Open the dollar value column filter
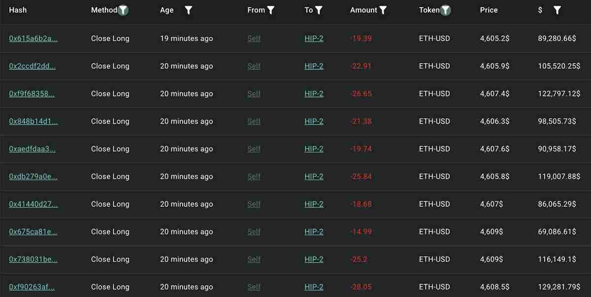591x297 pixels. [x=558, y=9]
